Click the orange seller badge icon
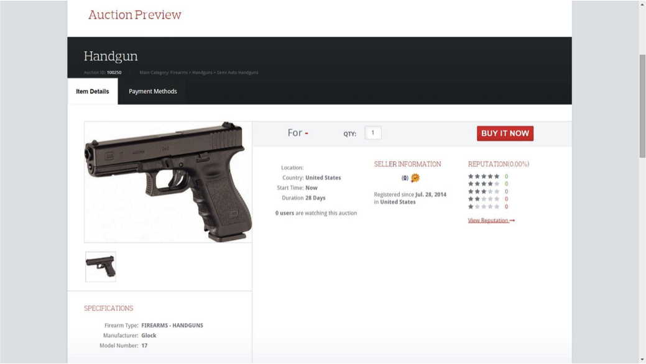Screen dimensions: 646x364 (415, 178)
